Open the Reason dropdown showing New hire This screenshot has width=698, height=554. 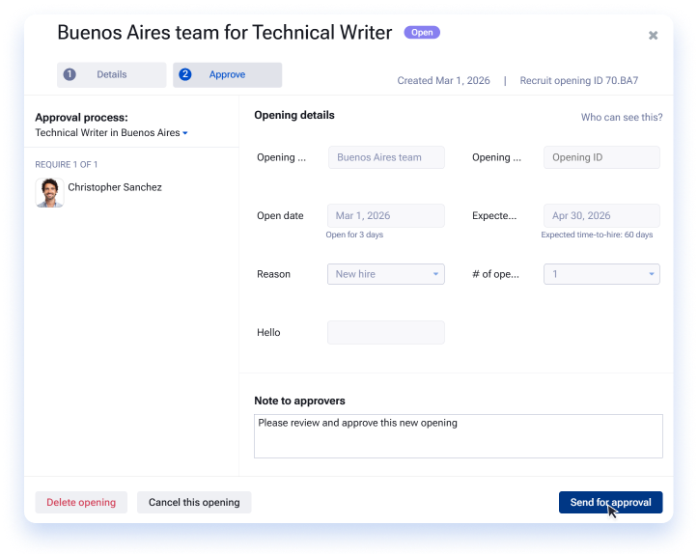pos(385,274)
